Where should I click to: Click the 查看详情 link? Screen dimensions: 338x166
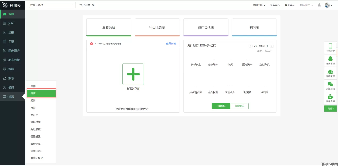(171, 43)
